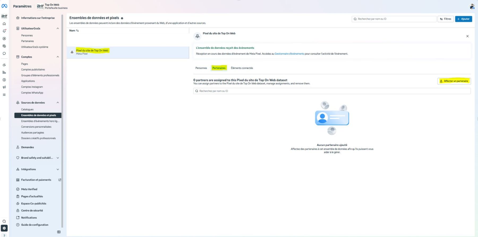Collapse the Comptes section chevron
Viewport: 478px width, 237px height.
click(58, 57)
